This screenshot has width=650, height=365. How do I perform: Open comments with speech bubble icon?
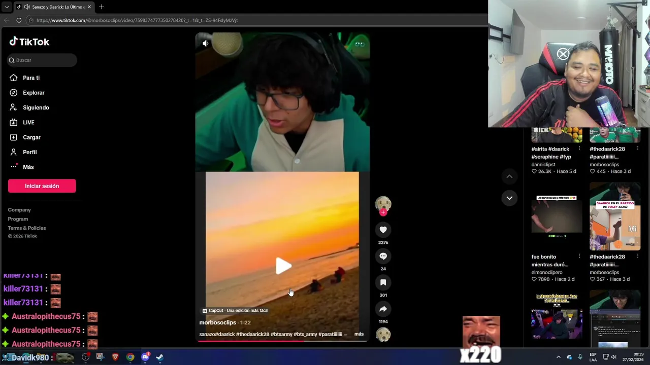(383, 256)
